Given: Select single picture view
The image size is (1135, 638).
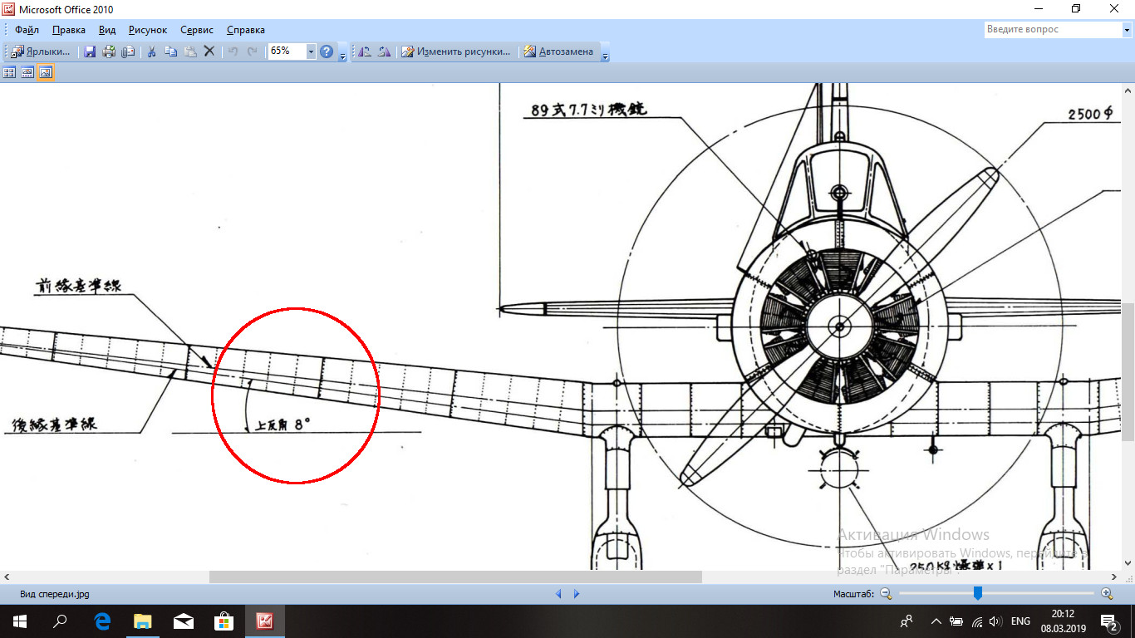Looking at the screenshot, I should [46, 73].
